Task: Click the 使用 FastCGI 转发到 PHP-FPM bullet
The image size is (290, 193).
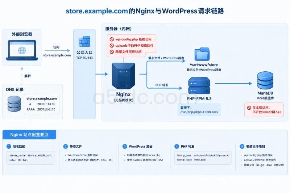Action: (x=145, y=160)
